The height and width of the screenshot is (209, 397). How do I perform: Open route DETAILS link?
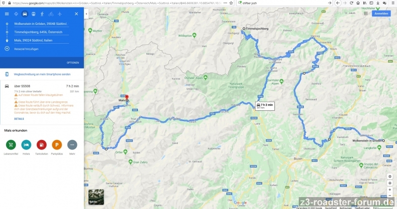coord(19,119)
